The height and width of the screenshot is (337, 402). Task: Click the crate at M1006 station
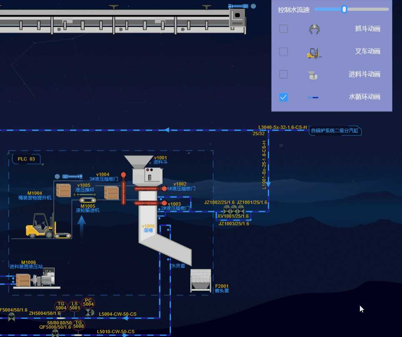coord(23,280)
